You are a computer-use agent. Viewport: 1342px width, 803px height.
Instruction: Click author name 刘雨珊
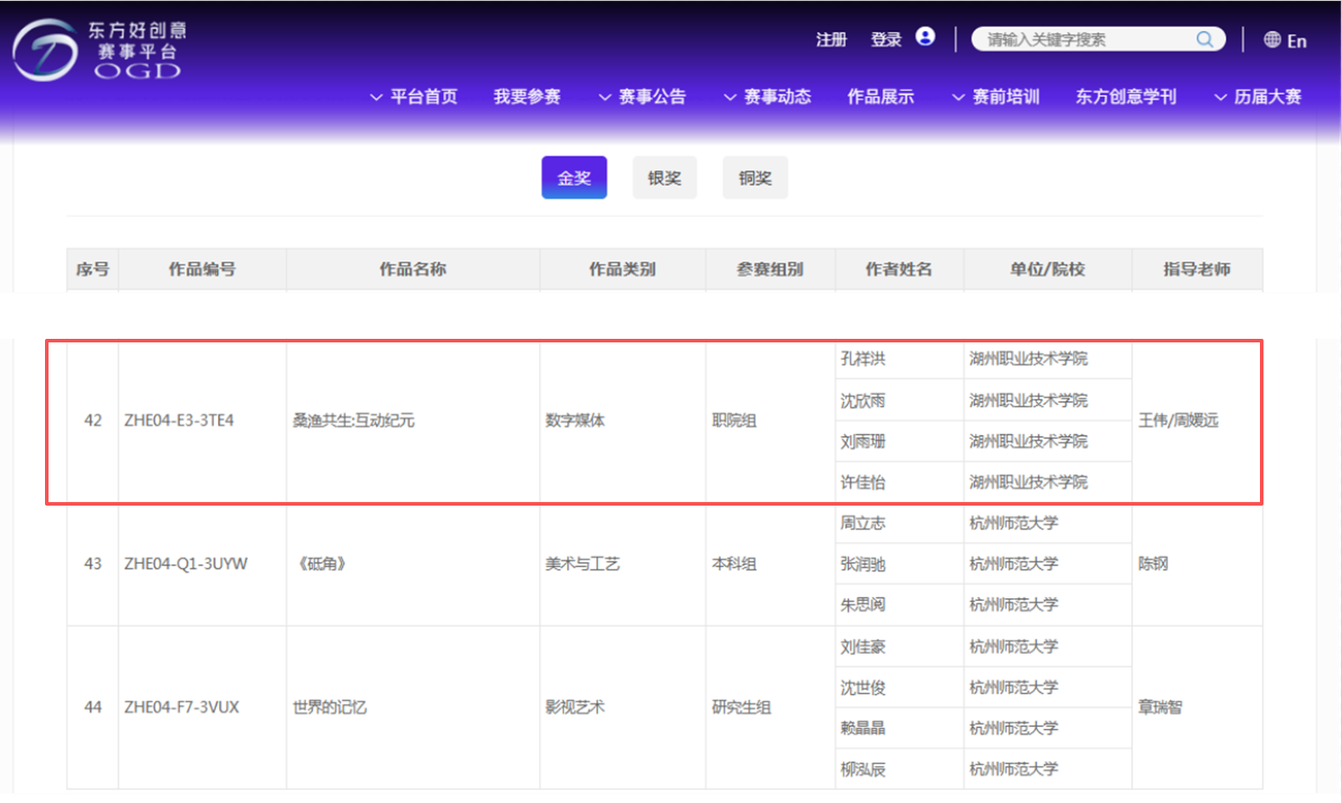(x=863, y=441)
